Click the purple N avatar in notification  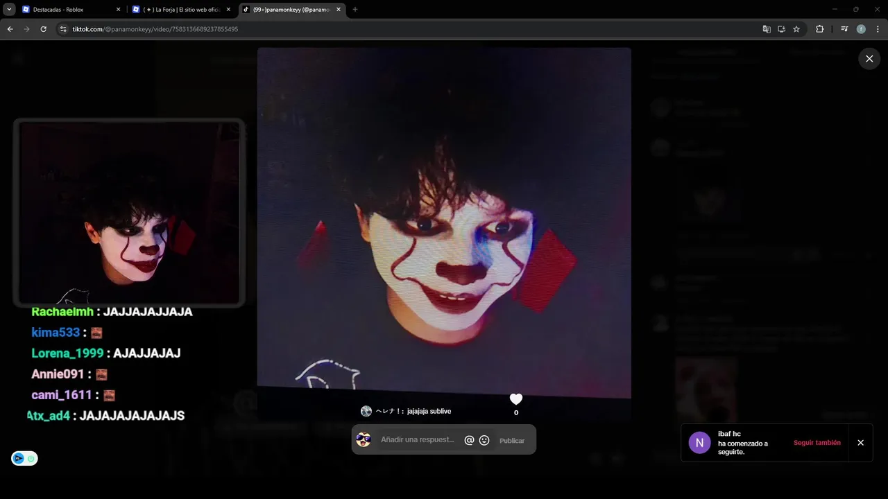tap(699, 443)
